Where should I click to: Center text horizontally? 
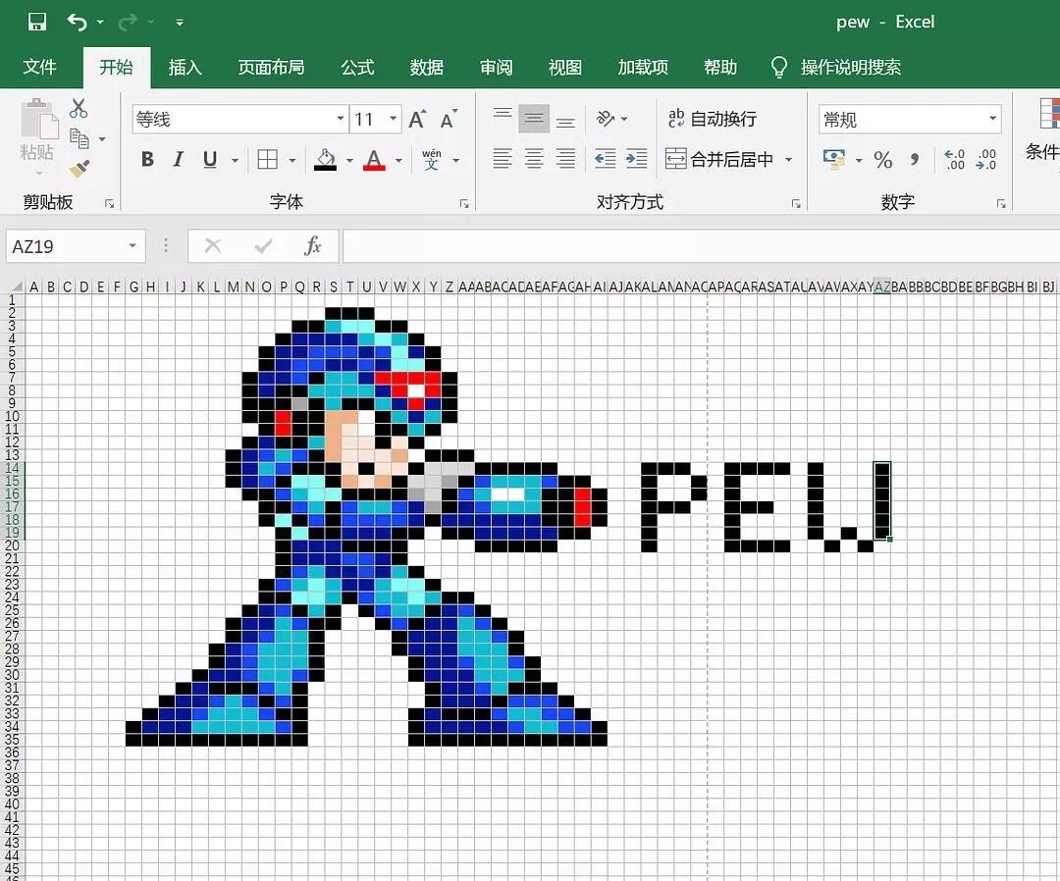[x=534, y=159]
